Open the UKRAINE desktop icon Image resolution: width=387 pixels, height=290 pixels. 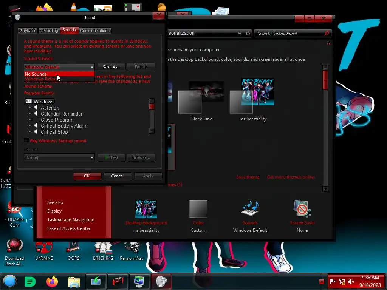point(44,251)
